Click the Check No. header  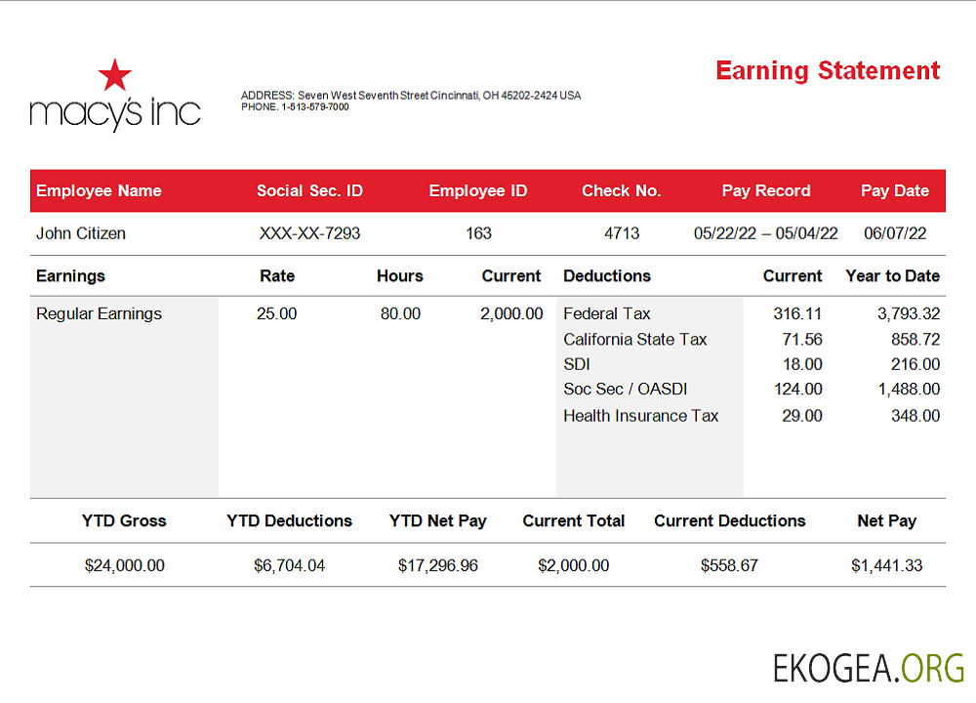(622, 191)
